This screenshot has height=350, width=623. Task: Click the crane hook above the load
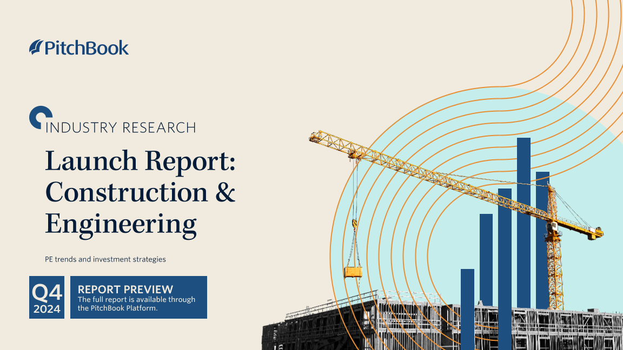pos(355,223)
